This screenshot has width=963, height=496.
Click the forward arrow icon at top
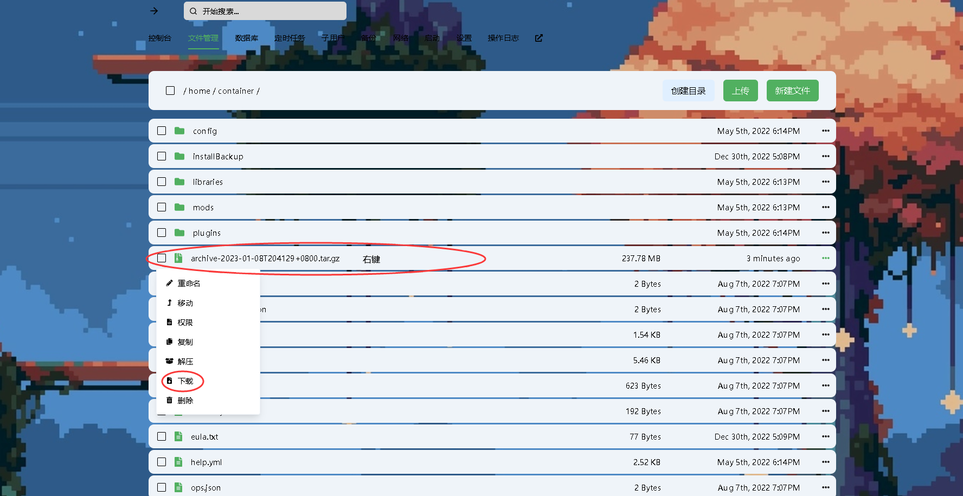pyautogui.click(x=154, y=11)
